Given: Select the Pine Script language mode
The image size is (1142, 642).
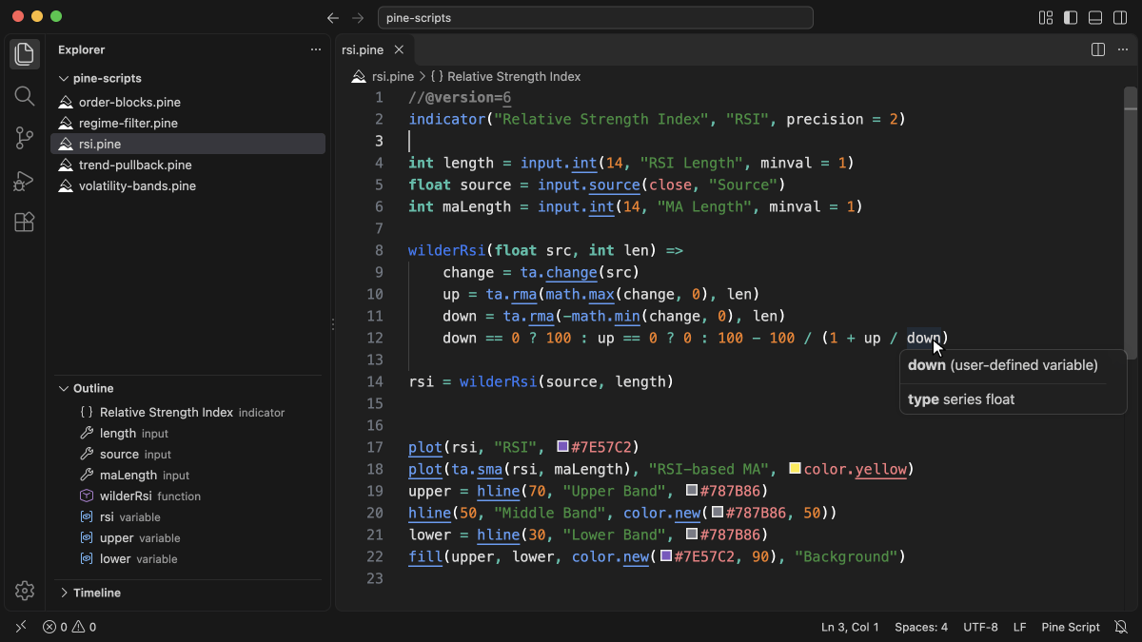Looking at the screenshot, I should (x=1071, y=628).
